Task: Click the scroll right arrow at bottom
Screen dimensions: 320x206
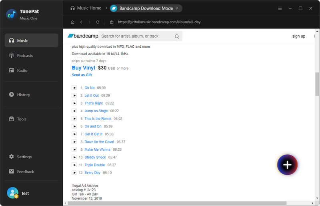Action: coord(312,203)
